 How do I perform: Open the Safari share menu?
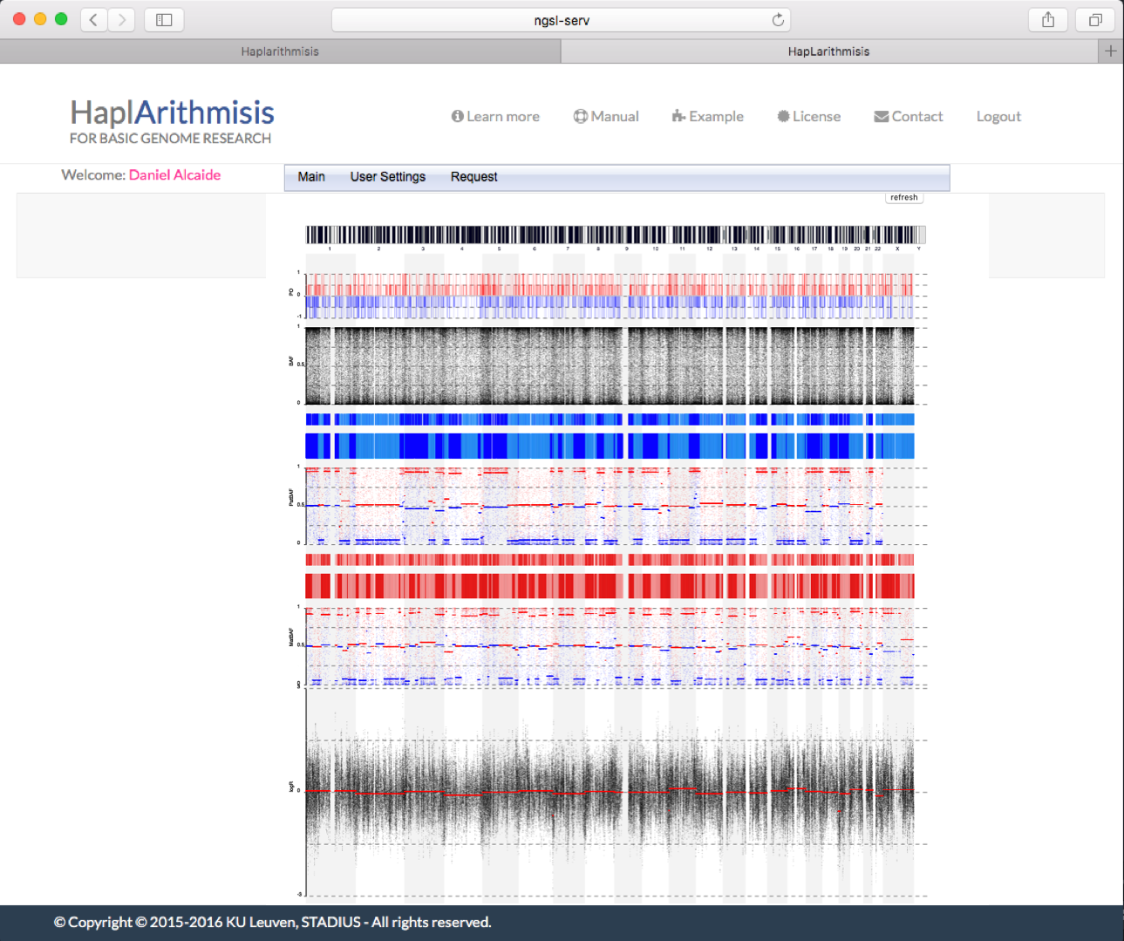pos(1048,19)
